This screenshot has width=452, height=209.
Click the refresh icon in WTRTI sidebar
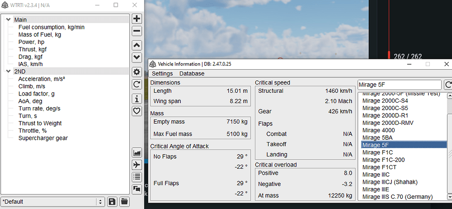pos(137,84)
